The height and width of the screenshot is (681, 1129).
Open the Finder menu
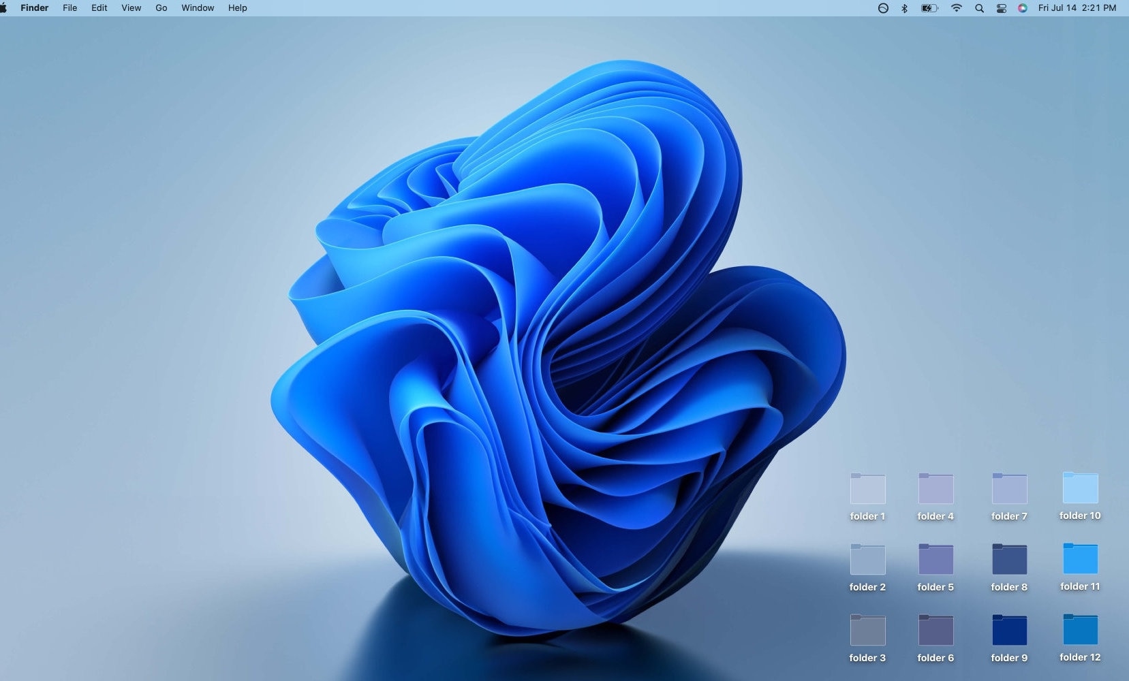tap(34, 7)
